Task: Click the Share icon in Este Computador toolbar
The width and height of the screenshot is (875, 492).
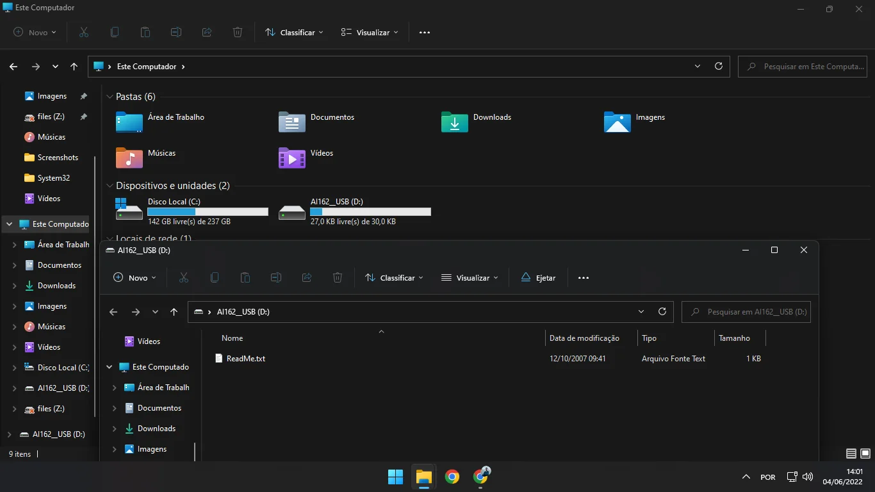Action: click(207, 32)
